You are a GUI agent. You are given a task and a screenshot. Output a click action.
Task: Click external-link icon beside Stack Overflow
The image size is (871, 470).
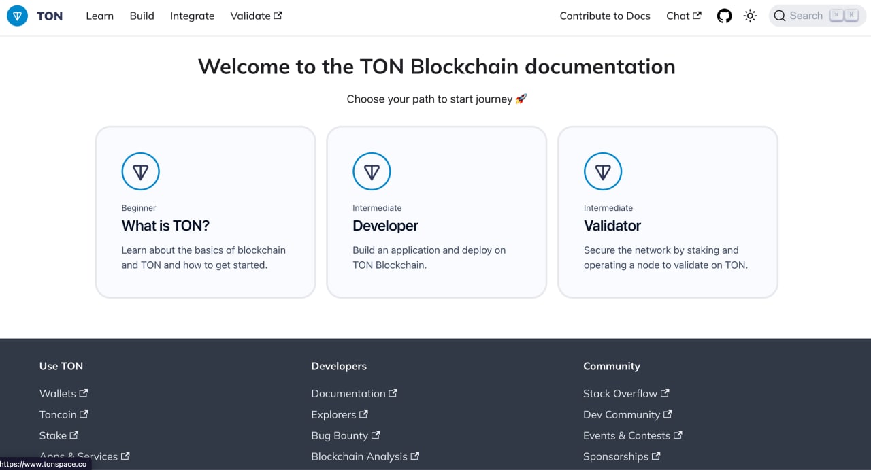click(x=665, y=392)
